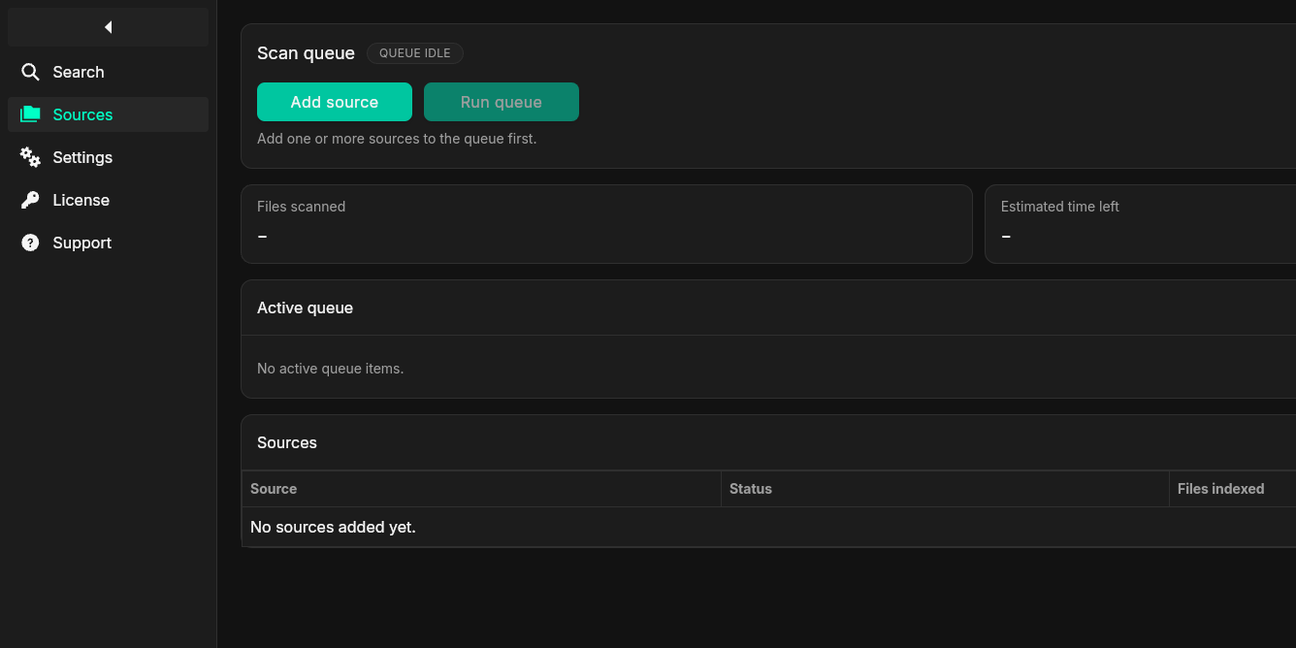Screen dimensions: 1296x648
Task: Click 'No sources added yet.' row
Action: click(768, 527)
